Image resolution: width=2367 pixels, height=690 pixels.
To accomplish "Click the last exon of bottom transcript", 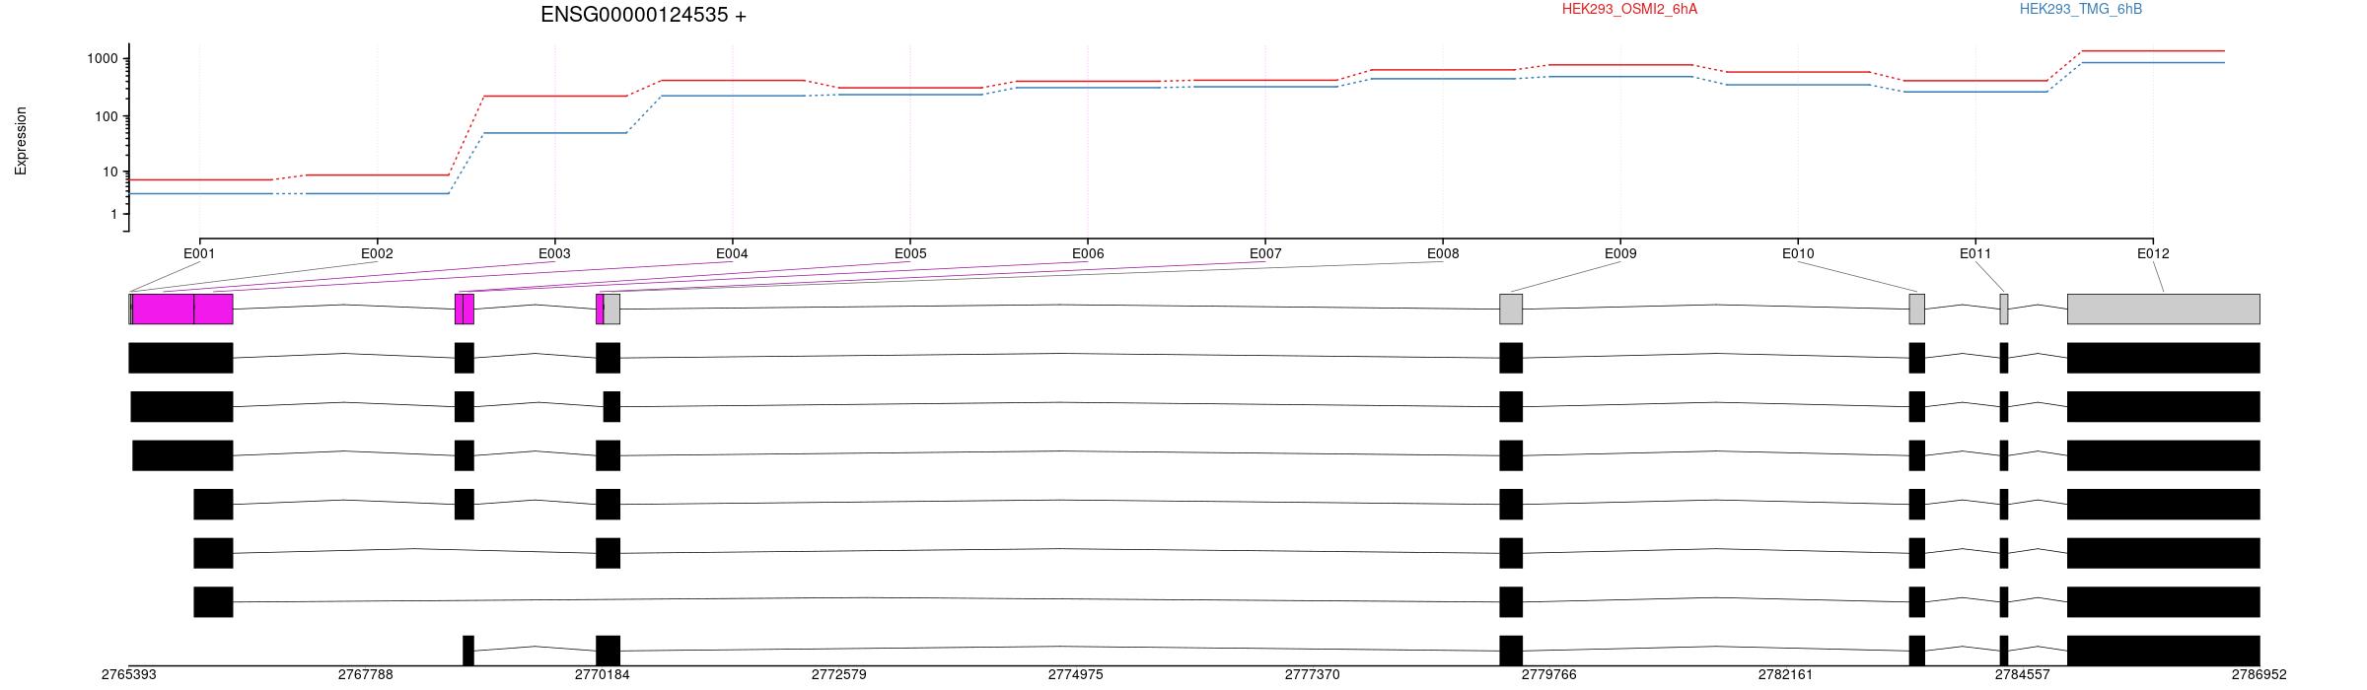I will (2164, 651).
